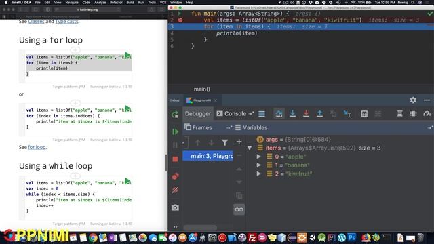Open the Type casts link
The height and width of the screenshot is (244, 434).
[66, 21]
